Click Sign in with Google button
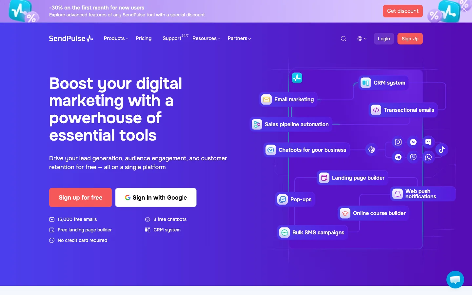472x295 pixels. pyautogui.click(x=156, y=197)
